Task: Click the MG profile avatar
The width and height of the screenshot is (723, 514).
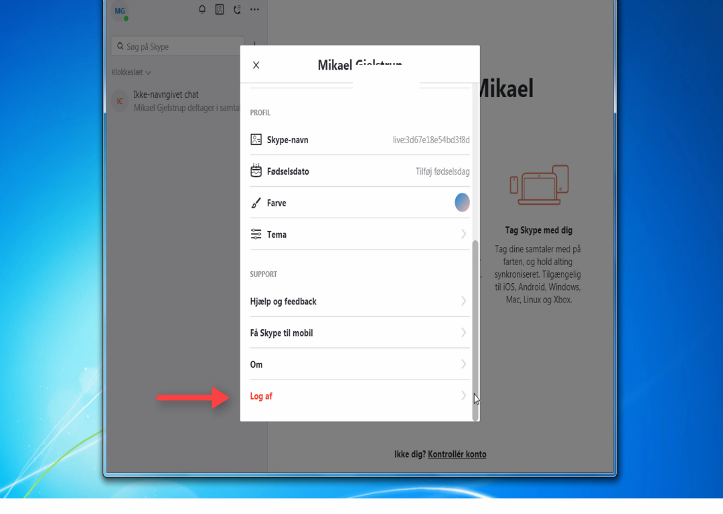Action: point(120,11)
